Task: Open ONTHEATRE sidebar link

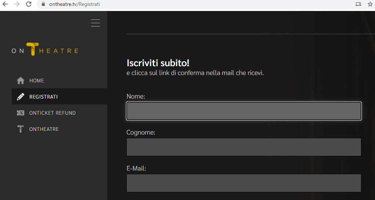Action: tap(44, 129)
